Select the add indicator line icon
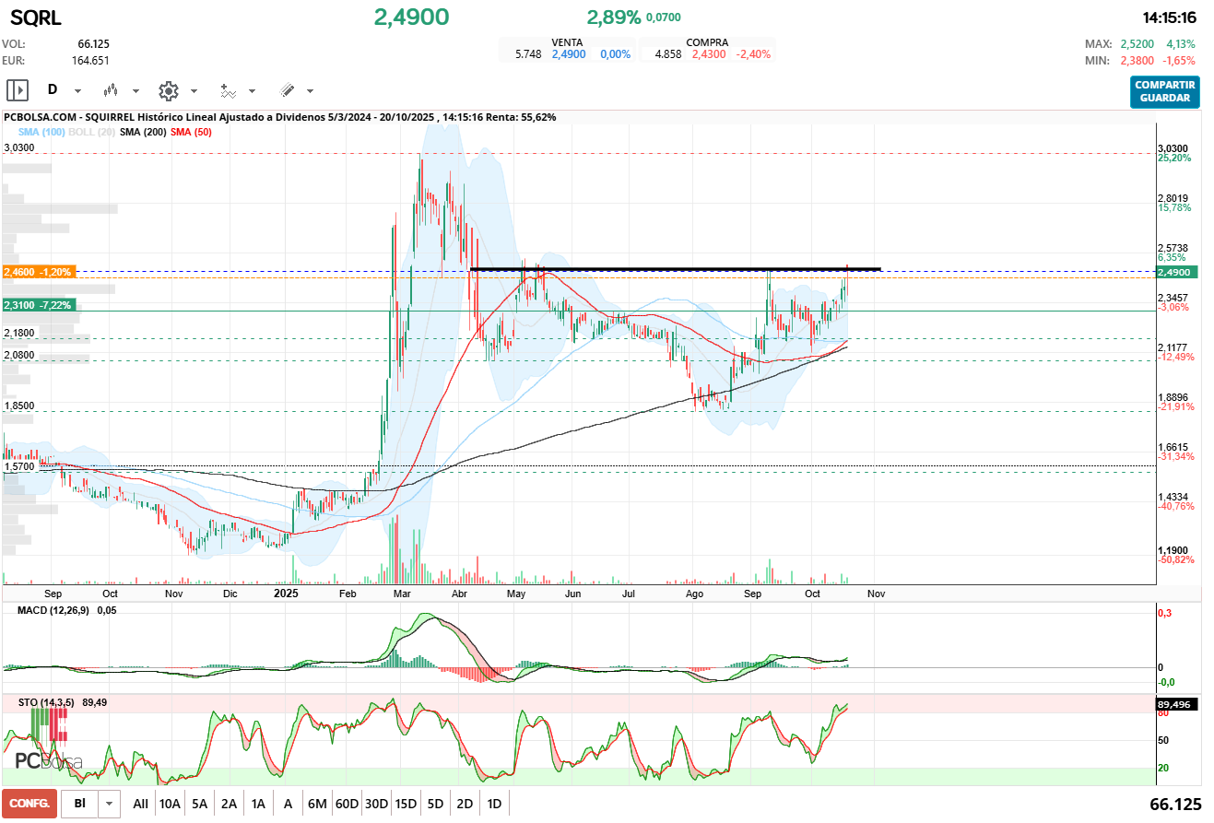 click(x=228, y=90)
